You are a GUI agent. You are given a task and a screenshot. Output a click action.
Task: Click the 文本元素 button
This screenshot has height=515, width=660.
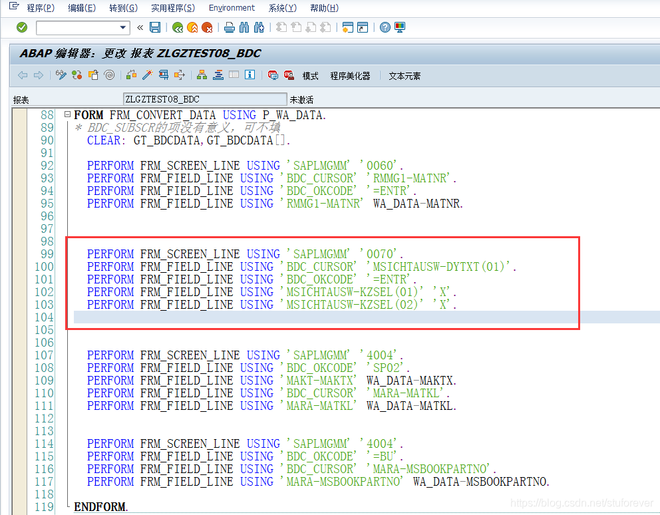click(405, 76)
